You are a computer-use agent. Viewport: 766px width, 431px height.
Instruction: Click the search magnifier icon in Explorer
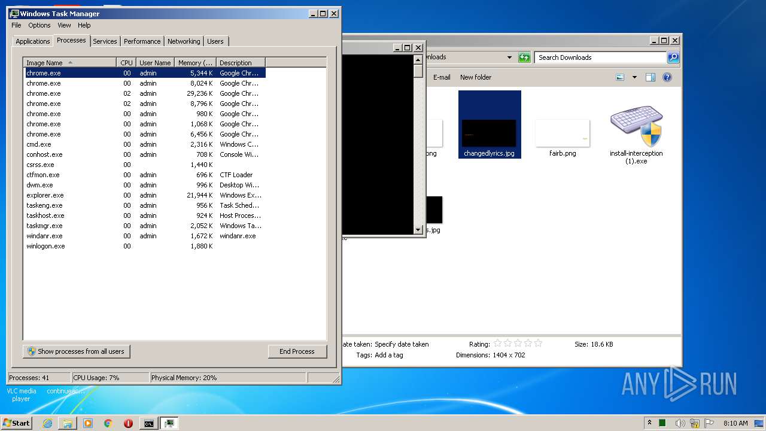pos(673,57)
